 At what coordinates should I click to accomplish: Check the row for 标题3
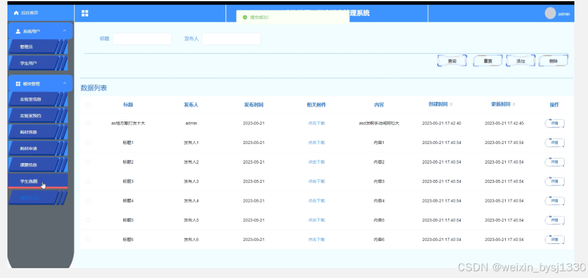tap(88, 181)
